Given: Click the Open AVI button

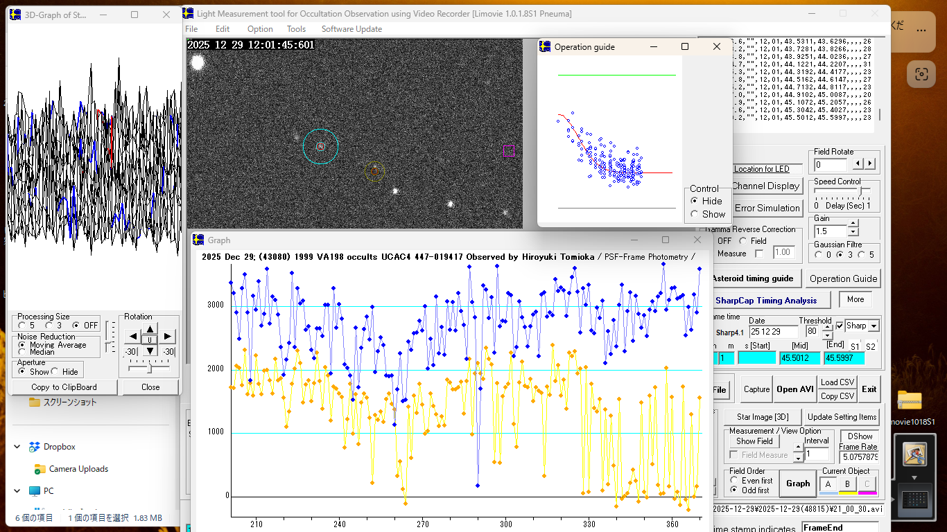Looking at the screenshot, I should [795, 389].
